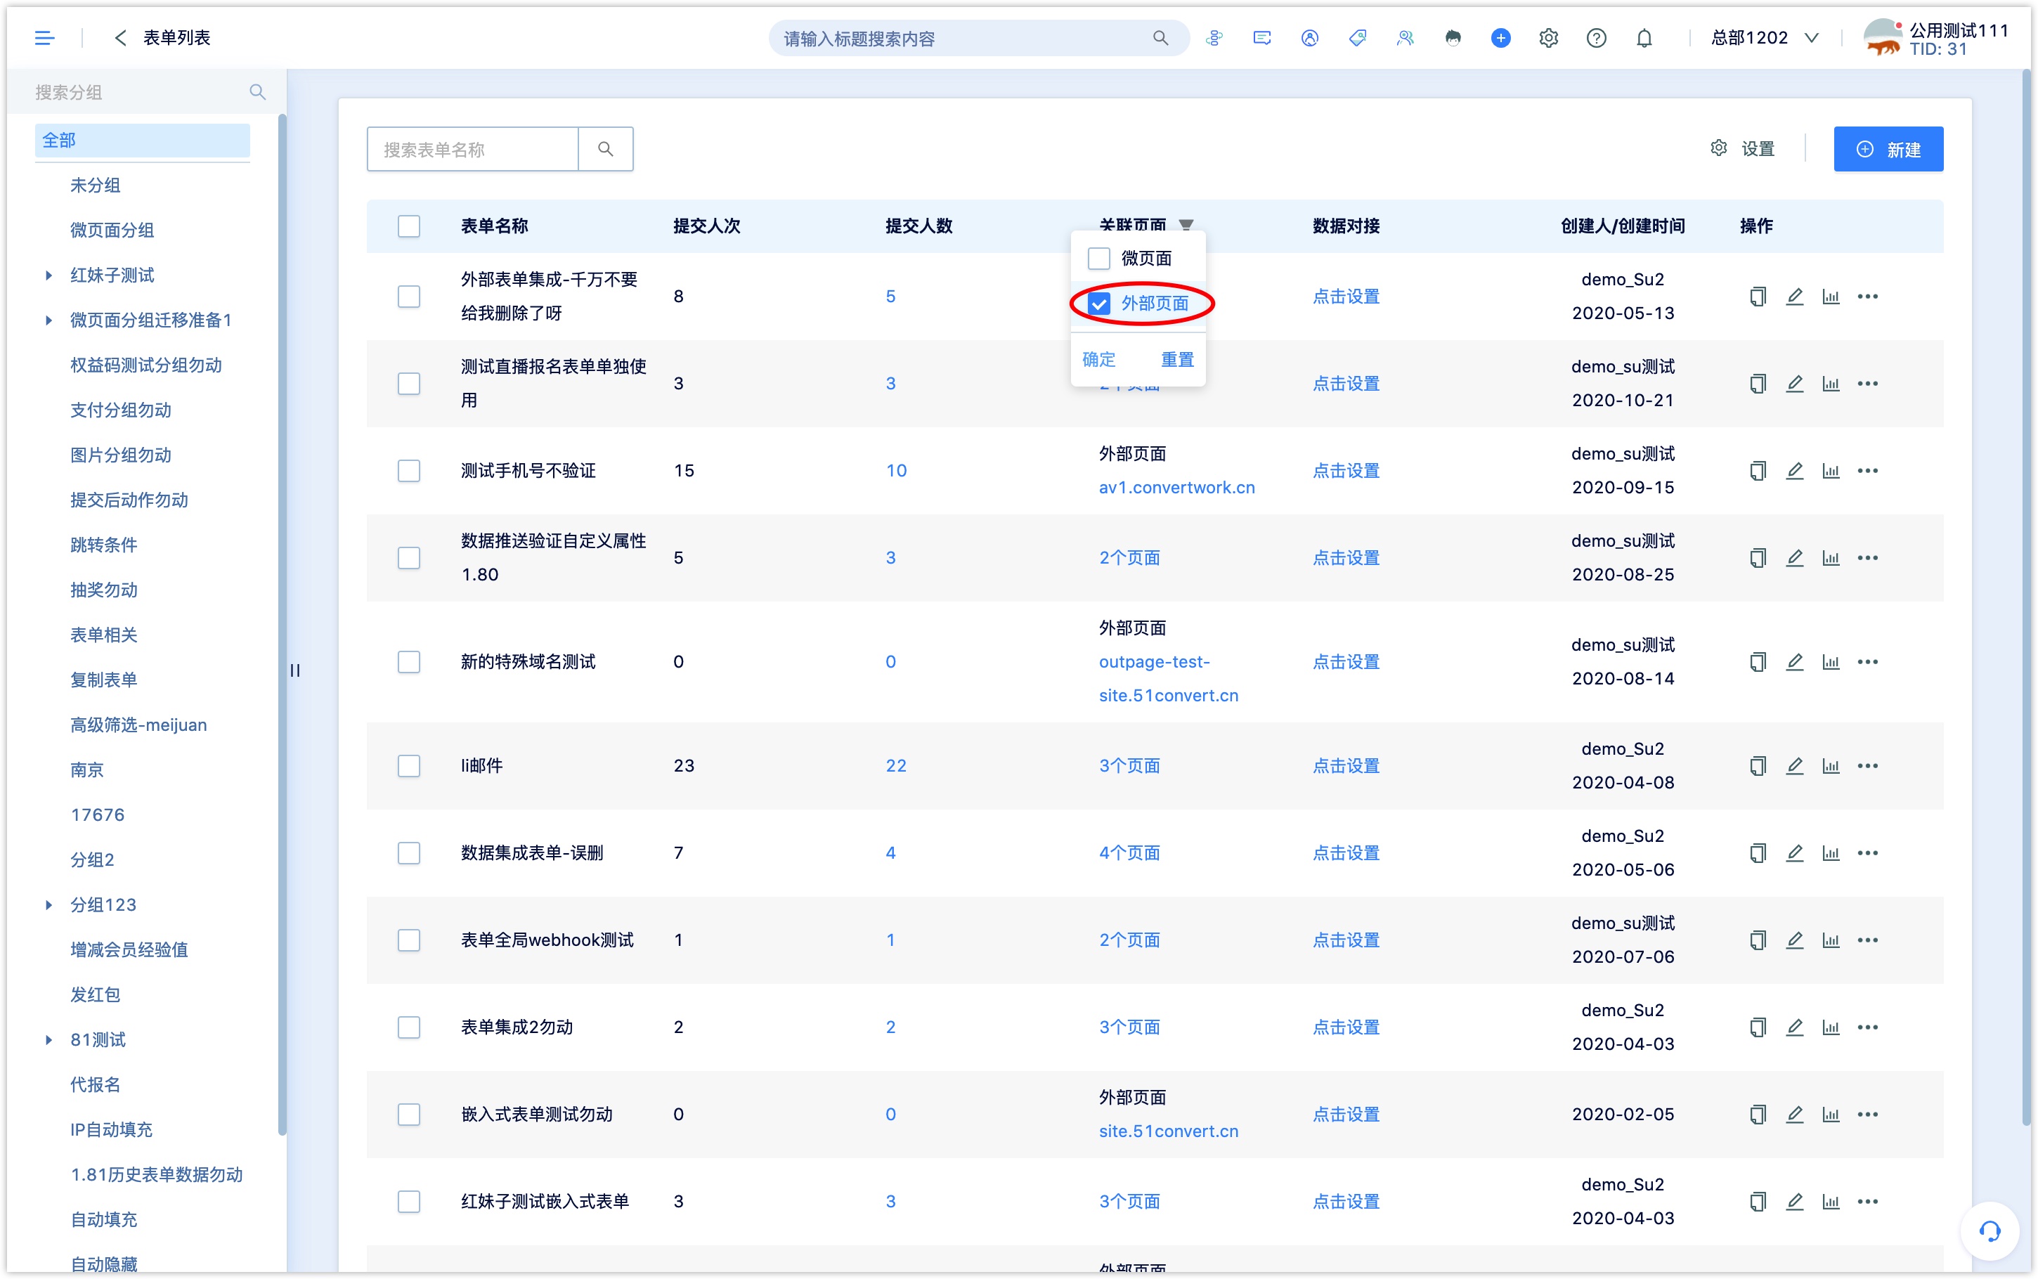Open more actions for 表单全局webhook测试

(x=1867, y=940)
